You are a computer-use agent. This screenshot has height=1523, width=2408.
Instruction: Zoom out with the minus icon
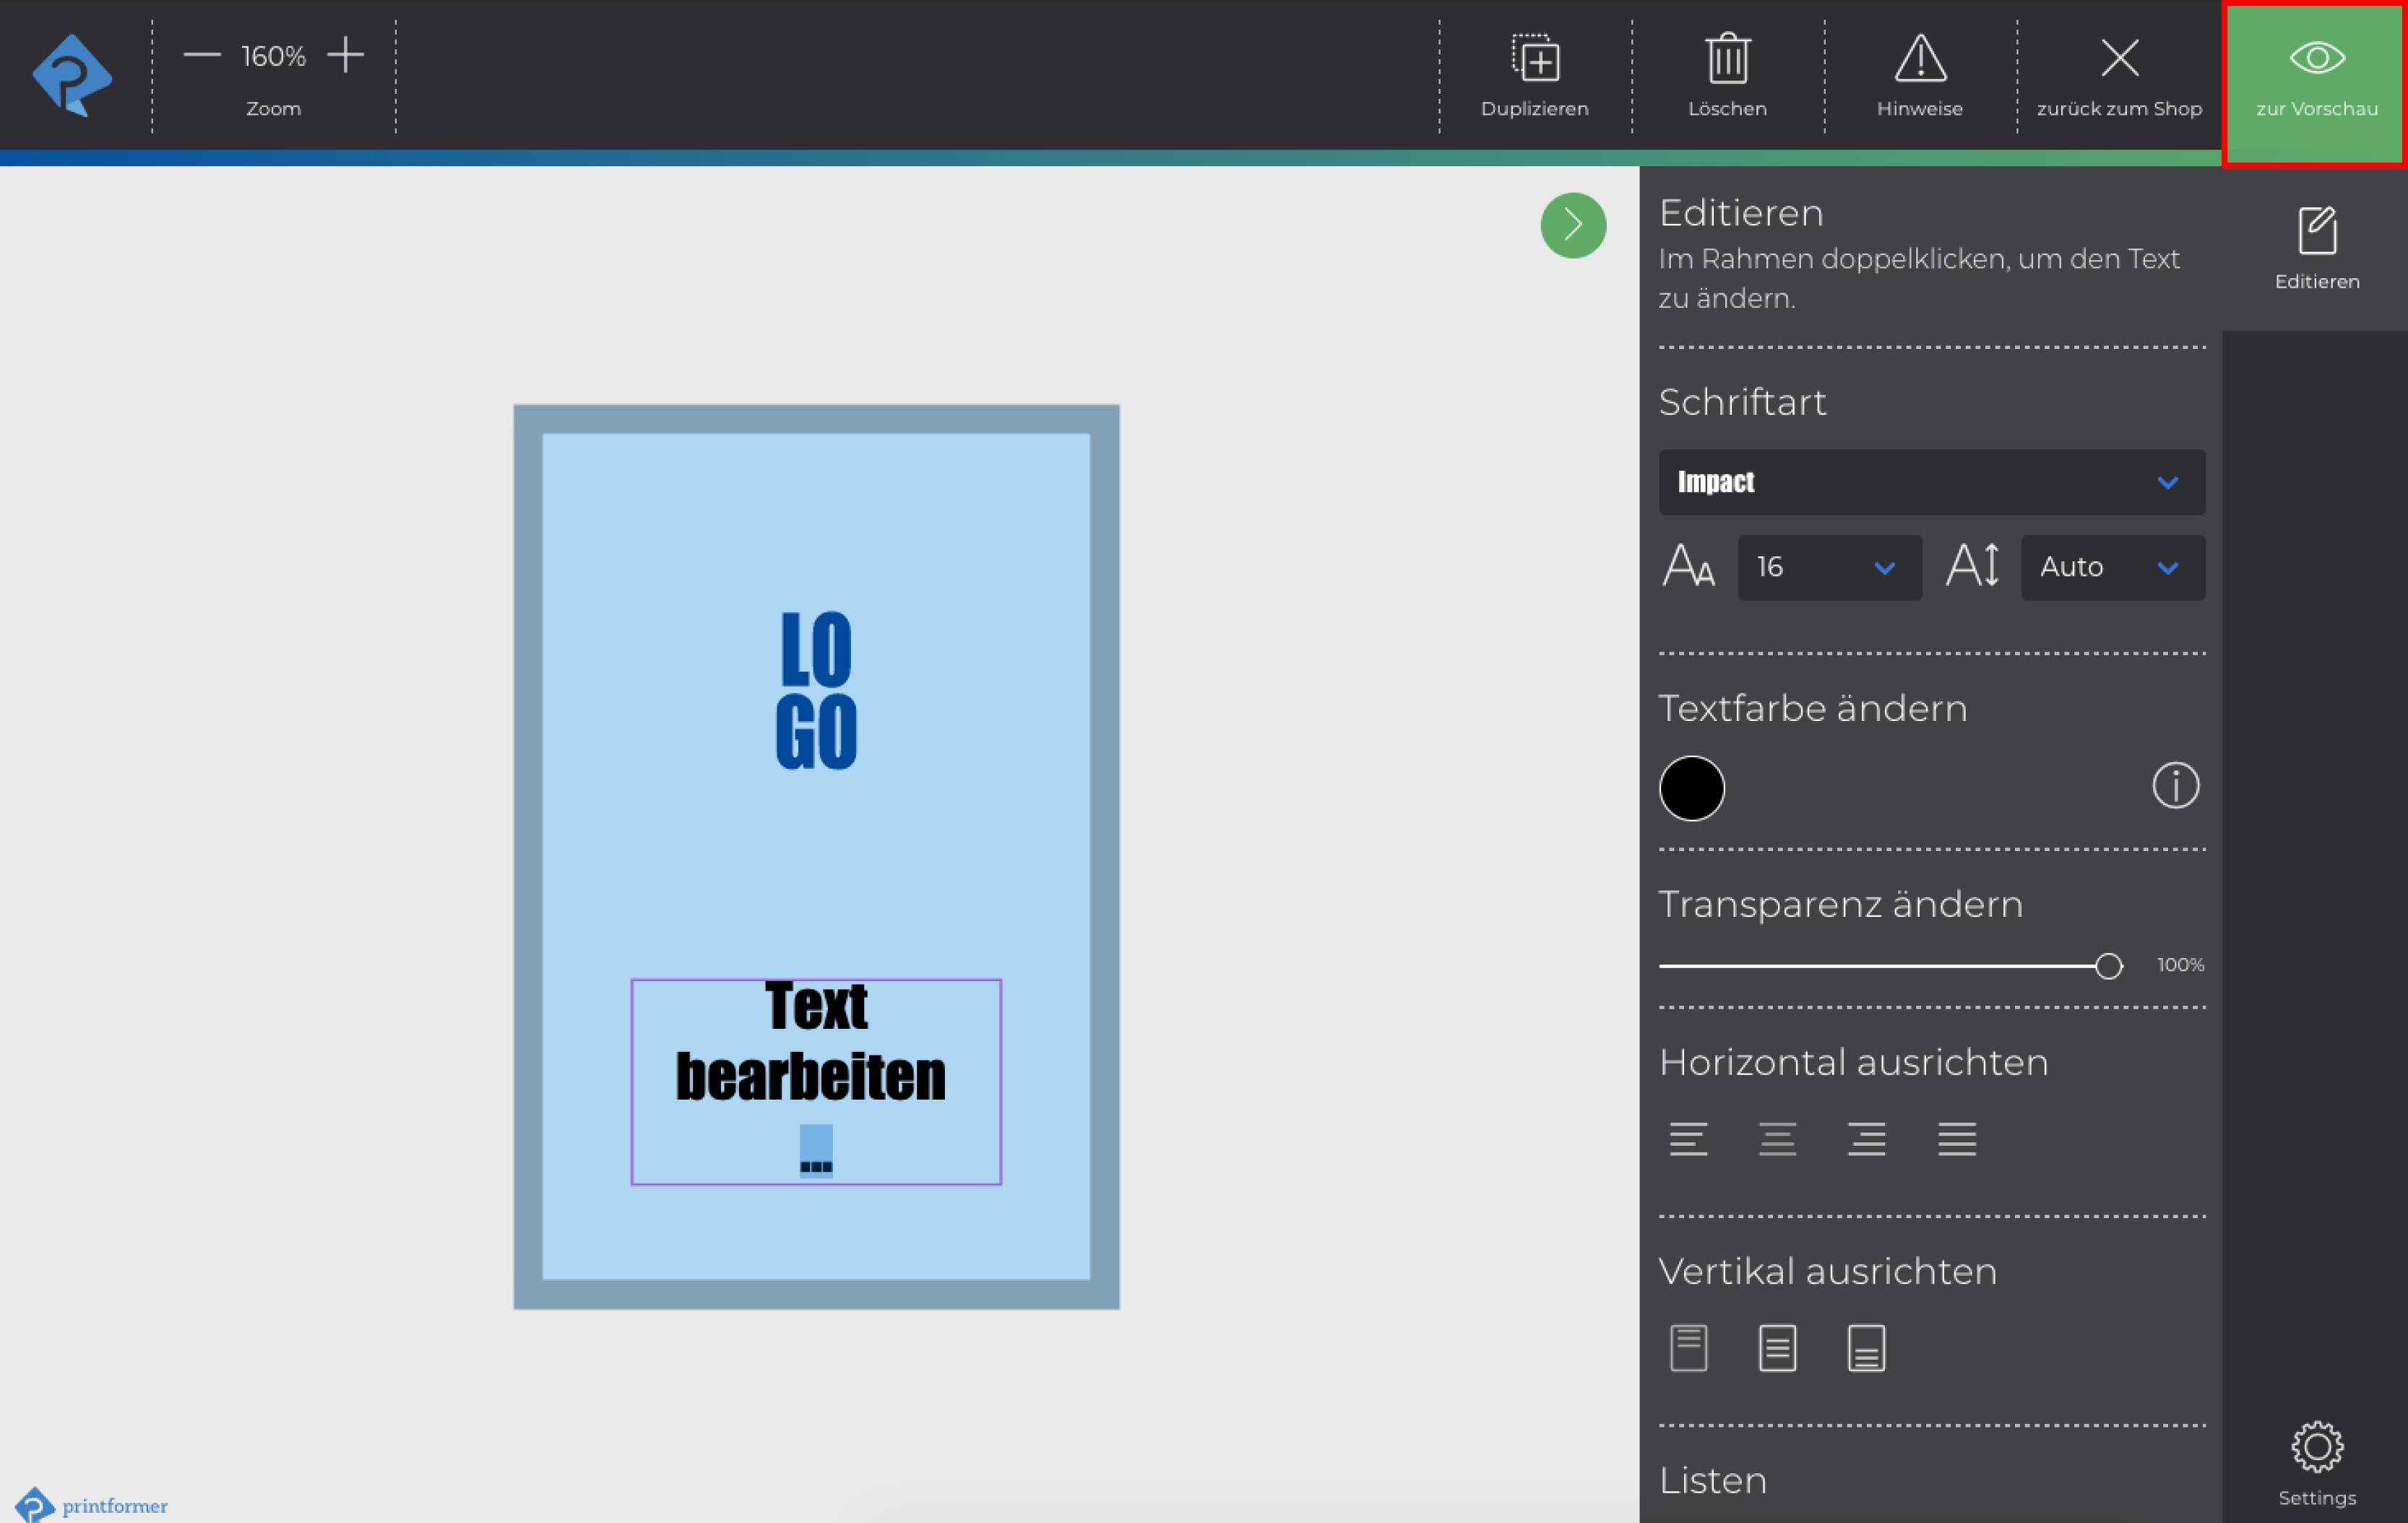(x=202, y=55)
